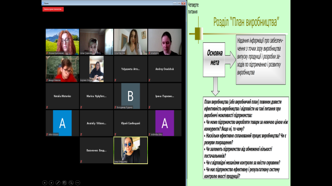Select the blue A avatar participant tile
This screenshot has height=186, width=332.
(62, 123)
